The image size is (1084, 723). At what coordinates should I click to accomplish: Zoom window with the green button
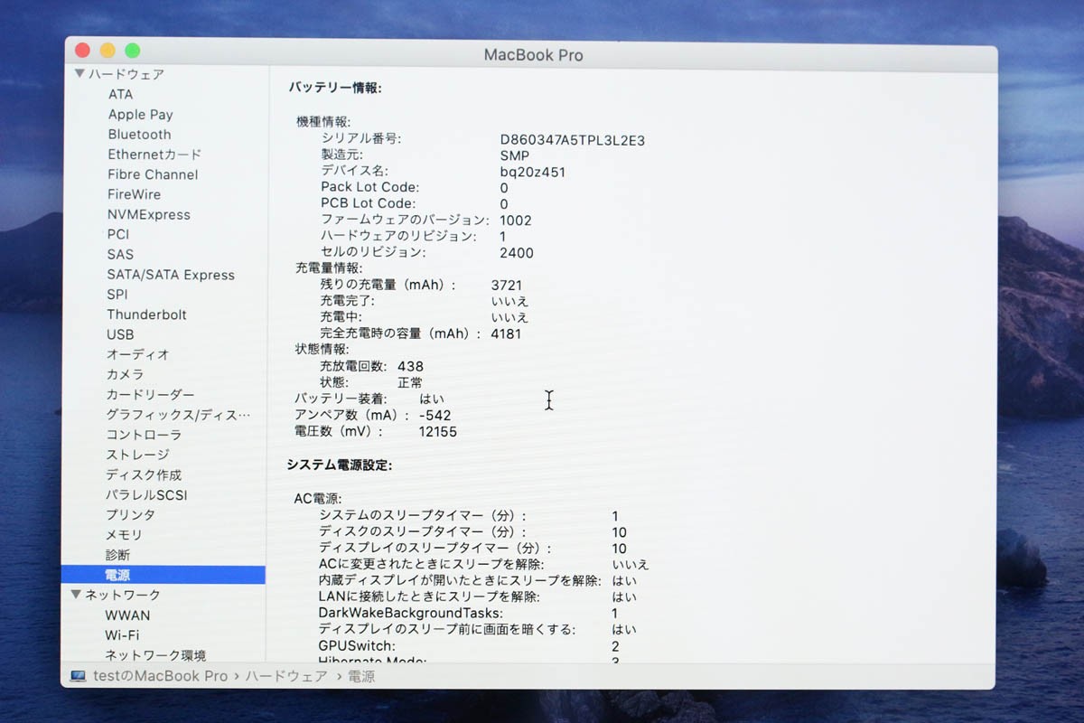(133, 51)
